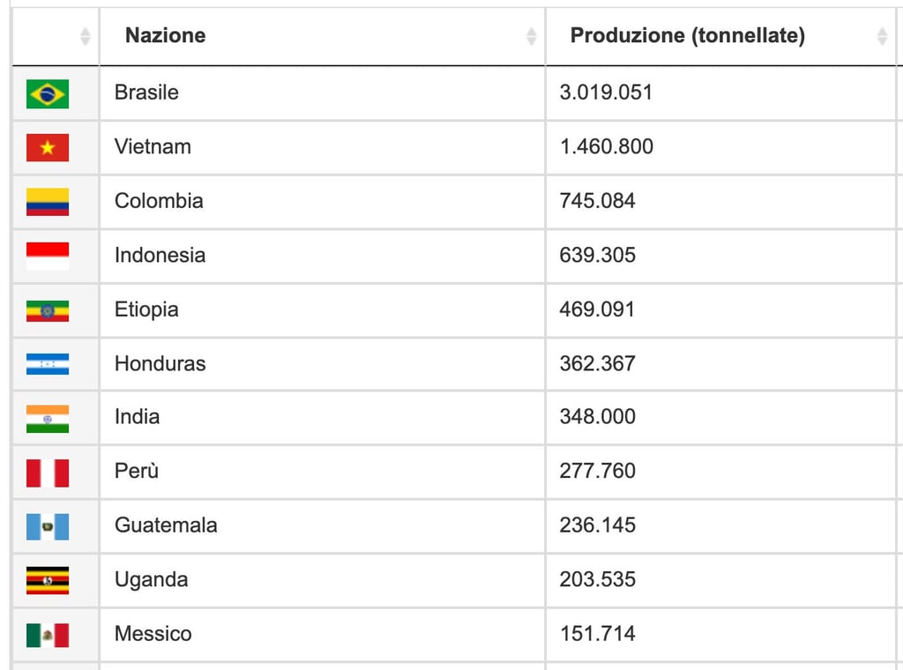The height and width of the screenshot is (670, 903).
Task: Select the Guatemala flag image
Action: (48, 526)
